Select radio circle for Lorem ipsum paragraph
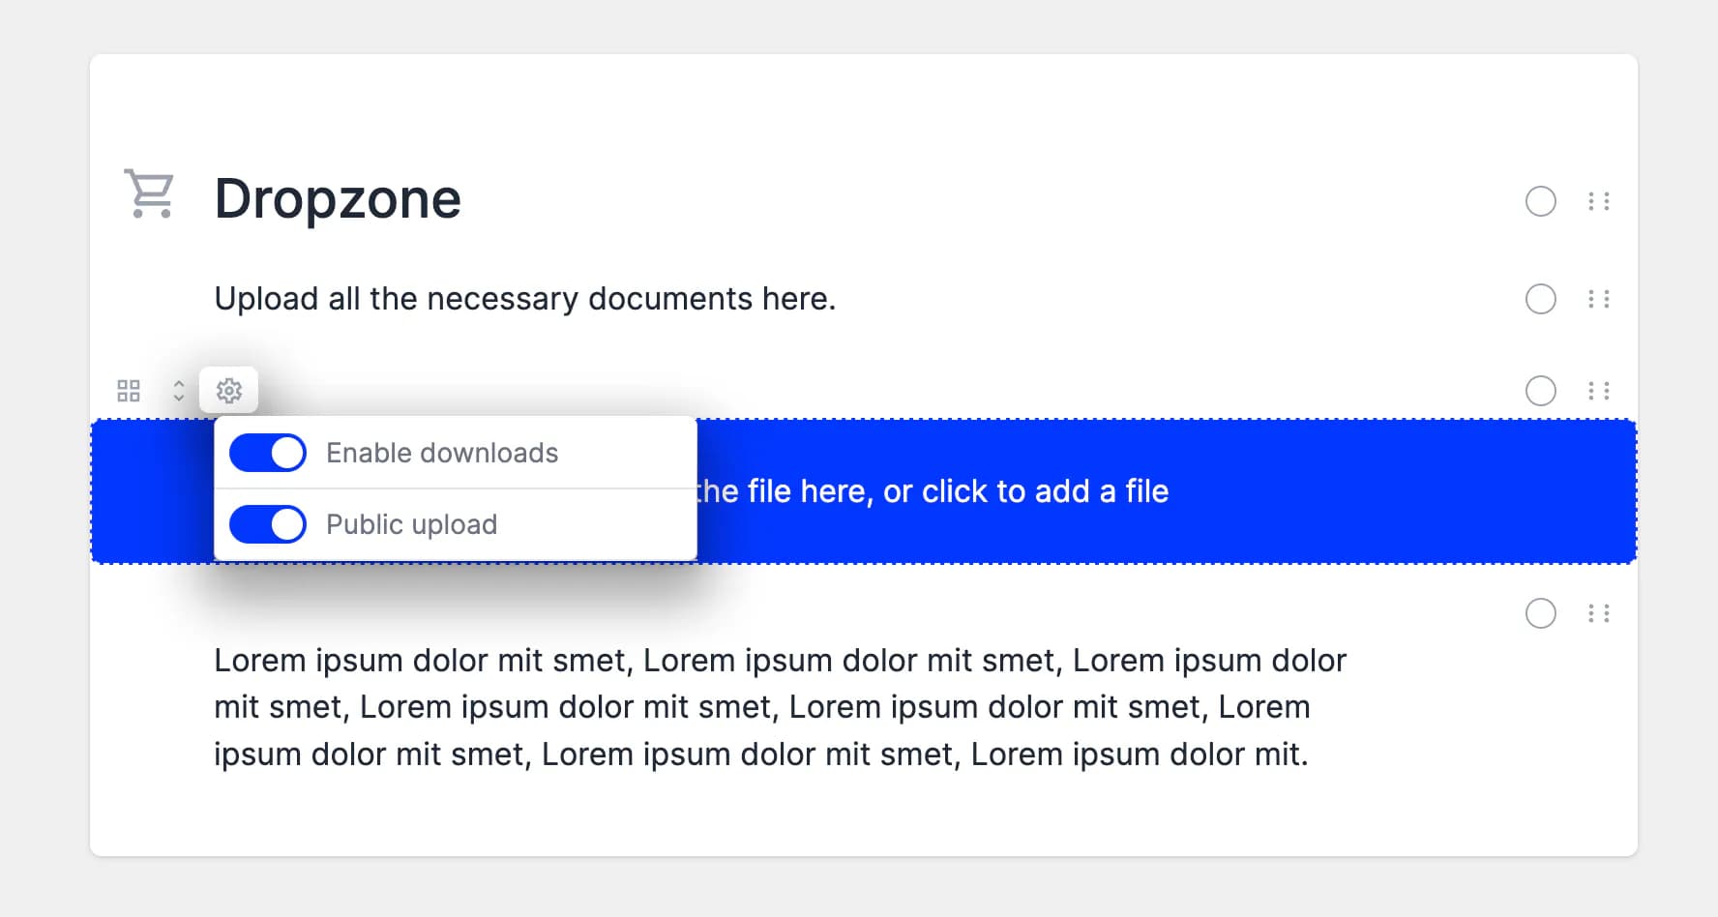Screen dimensions: 1718x917 [1540, 613]
